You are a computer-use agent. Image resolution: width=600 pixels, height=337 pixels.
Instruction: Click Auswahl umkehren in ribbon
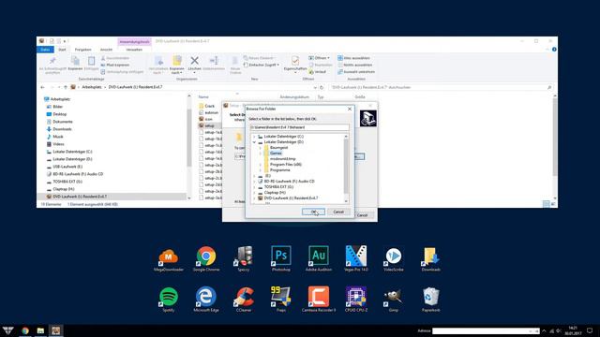[x=356, y=72]
